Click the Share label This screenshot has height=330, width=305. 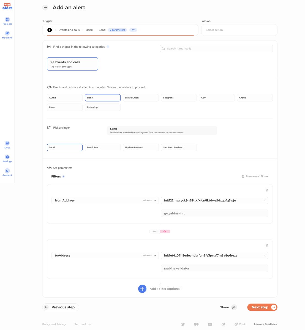(x=224, y=307)
